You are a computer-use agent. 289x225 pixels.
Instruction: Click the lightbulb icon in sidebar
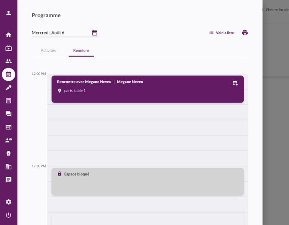pos(9,154)
